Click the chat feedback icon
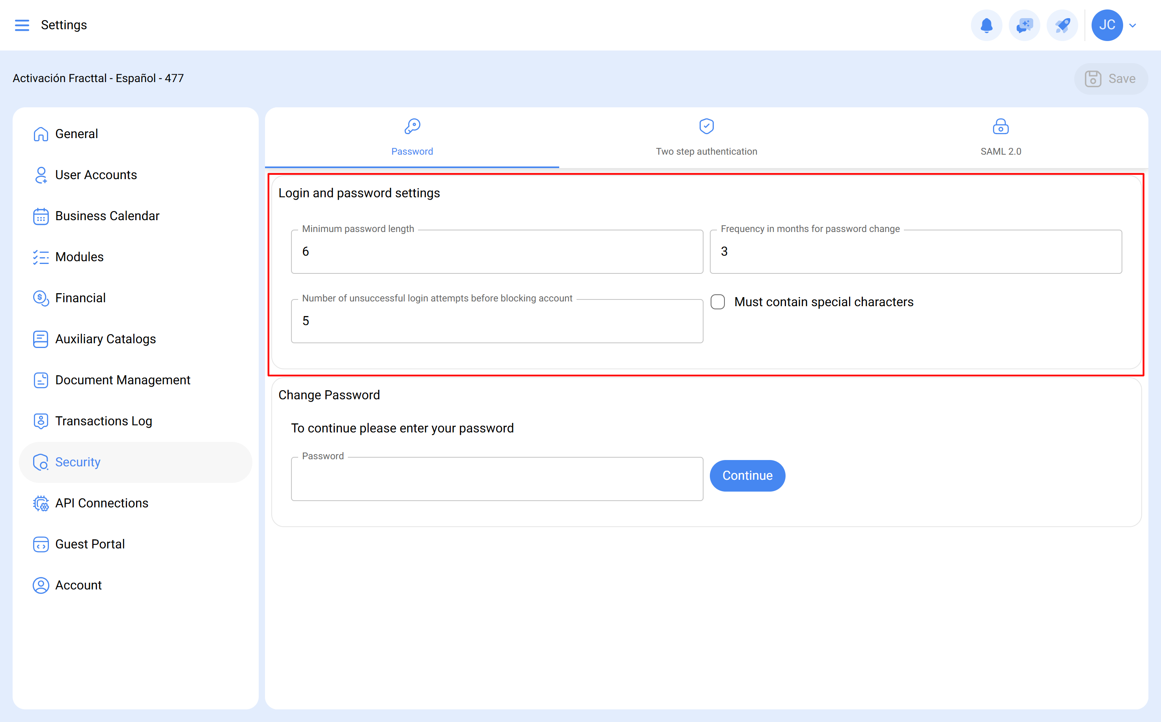The image size is (1161, 722). (1024, 25)
